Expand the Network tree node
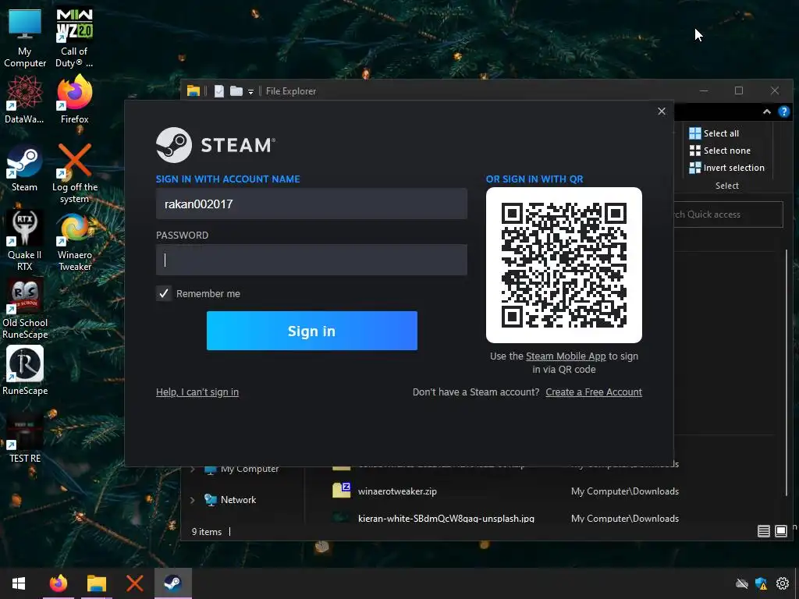 pyautogui.click(x=193, y=500)
